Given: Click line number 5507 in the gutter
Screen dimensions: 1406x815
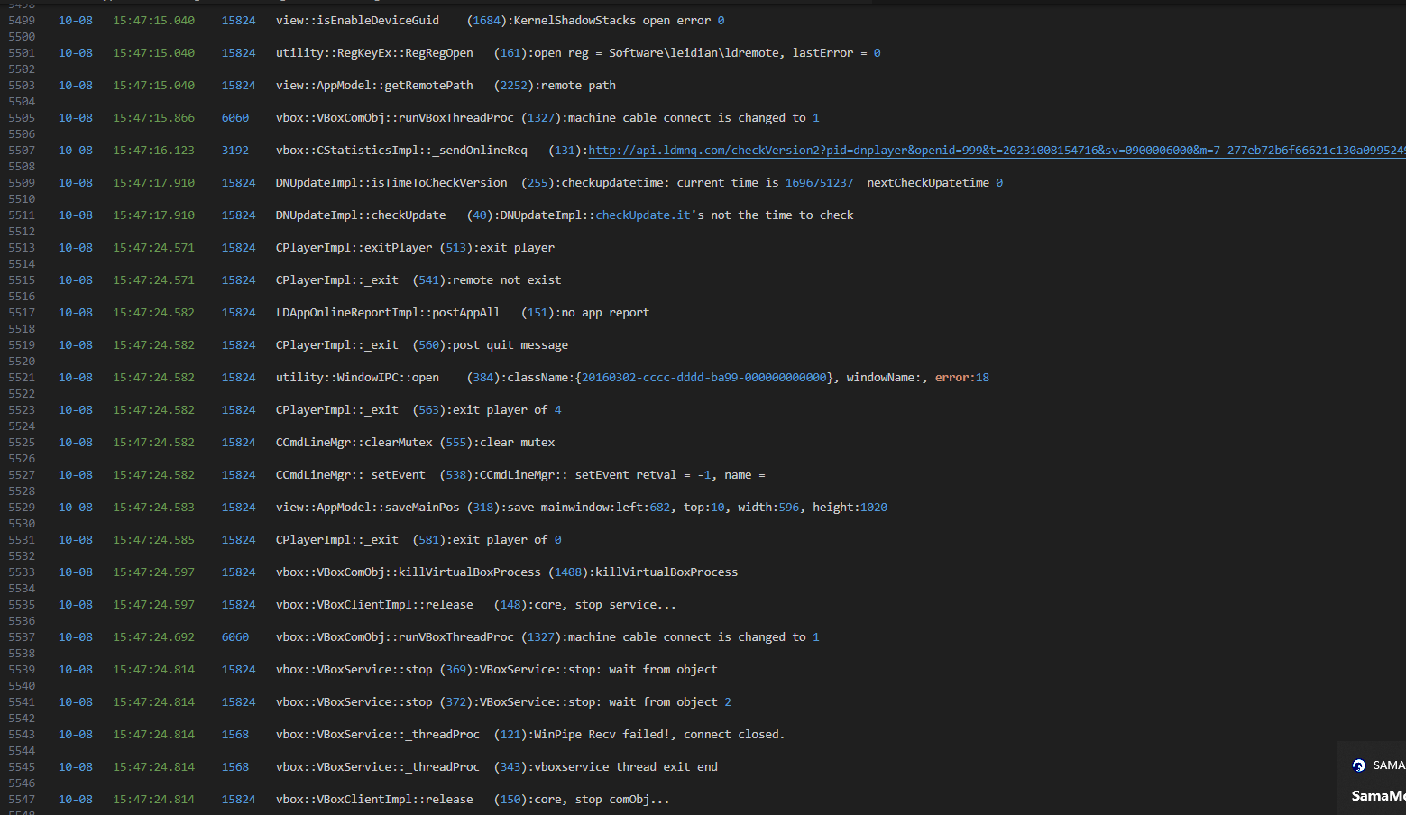Looking at the screenshot, I should [x=22, y=151].
